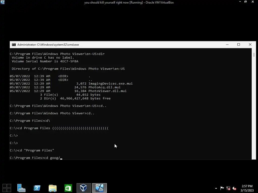The image size is (258, 193).
Task: Click the 'cd Program Files (((' command line
Action: coord(59,128)
